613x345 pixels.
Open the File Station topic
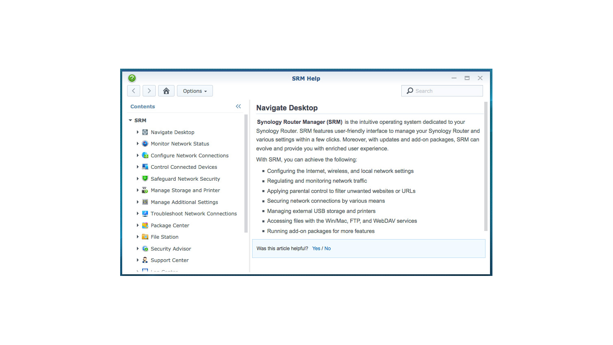tap(164, 237)
